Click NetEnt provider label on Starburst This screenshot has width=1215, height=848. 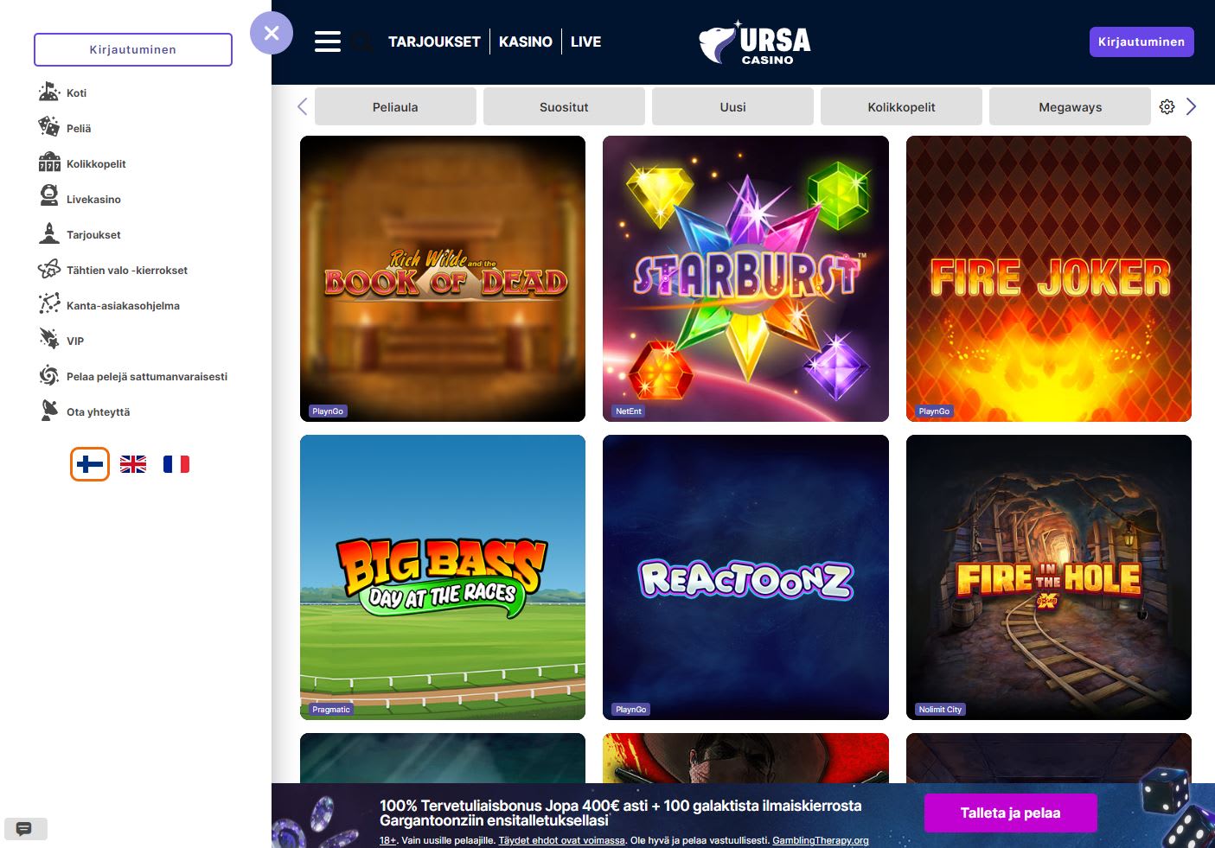pos(629,411)
